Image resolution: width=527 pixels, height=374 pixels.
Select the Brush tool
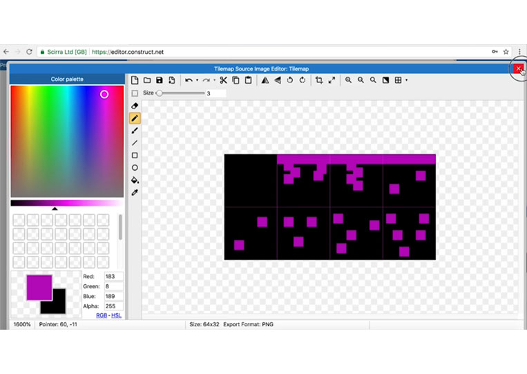pyautogui.click(x=135, y=131)
